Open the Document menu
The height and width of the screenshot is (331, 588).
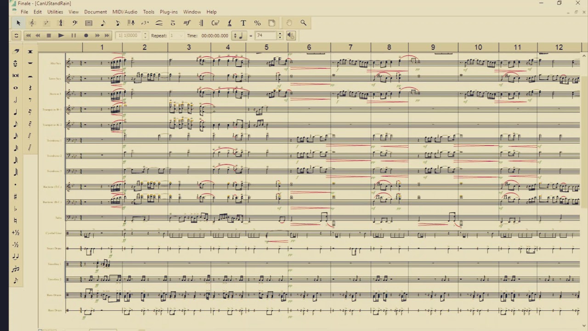coord(96,12)
